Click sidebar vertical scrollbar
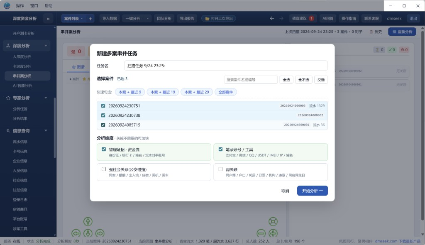The width and height of the screenshot is (425, 245). [55, 128]
